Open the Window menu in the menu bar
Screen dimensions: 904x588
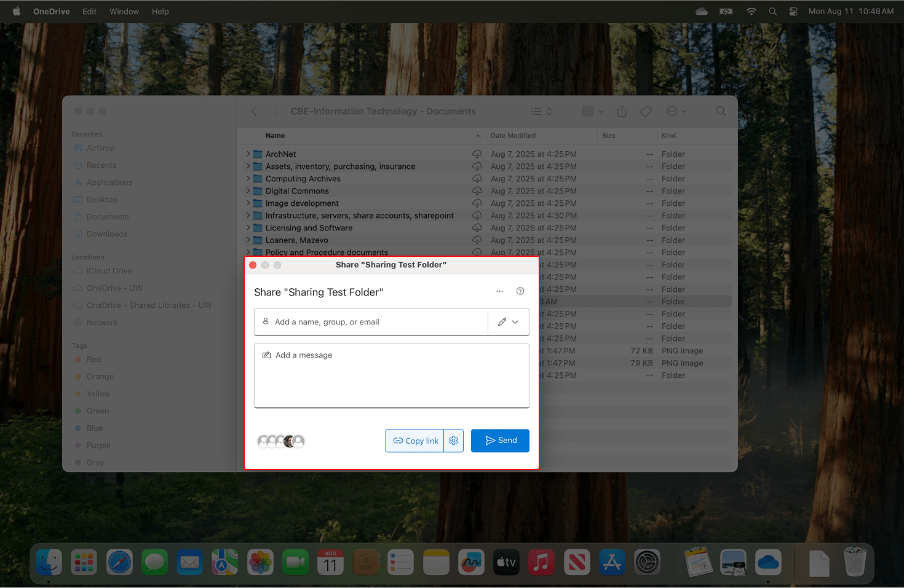[124, 11]
